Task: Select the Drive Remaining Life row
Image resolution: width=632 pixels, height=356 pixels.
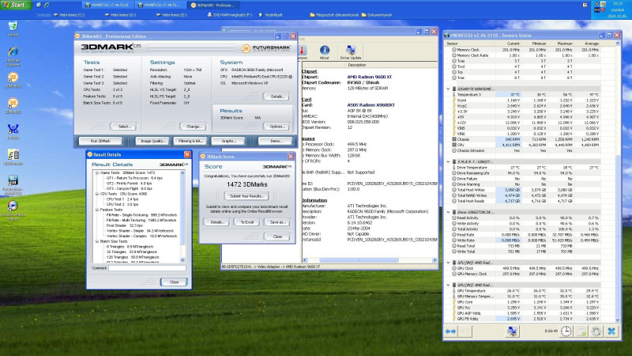Action: point(526,172)
